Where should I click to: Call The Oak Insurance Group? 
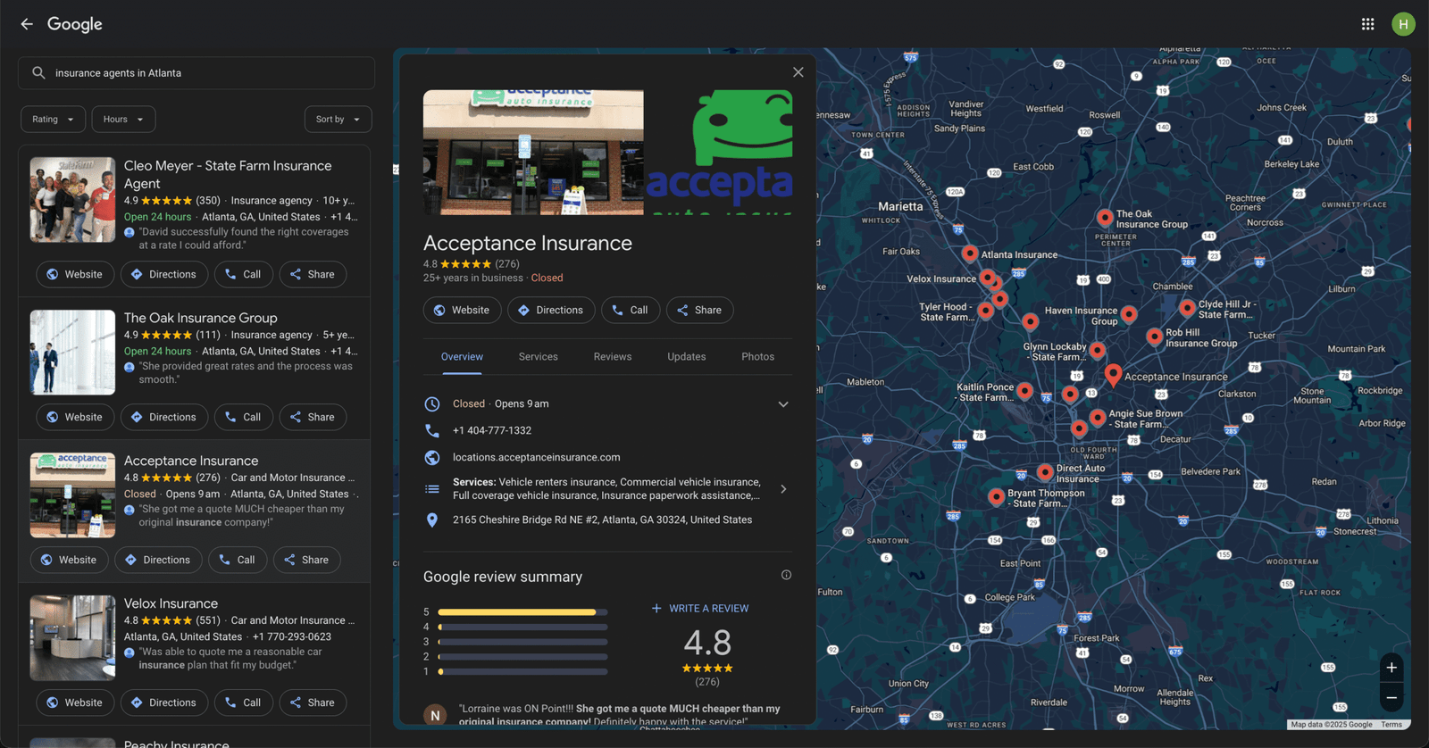click(x=243, y=418)
